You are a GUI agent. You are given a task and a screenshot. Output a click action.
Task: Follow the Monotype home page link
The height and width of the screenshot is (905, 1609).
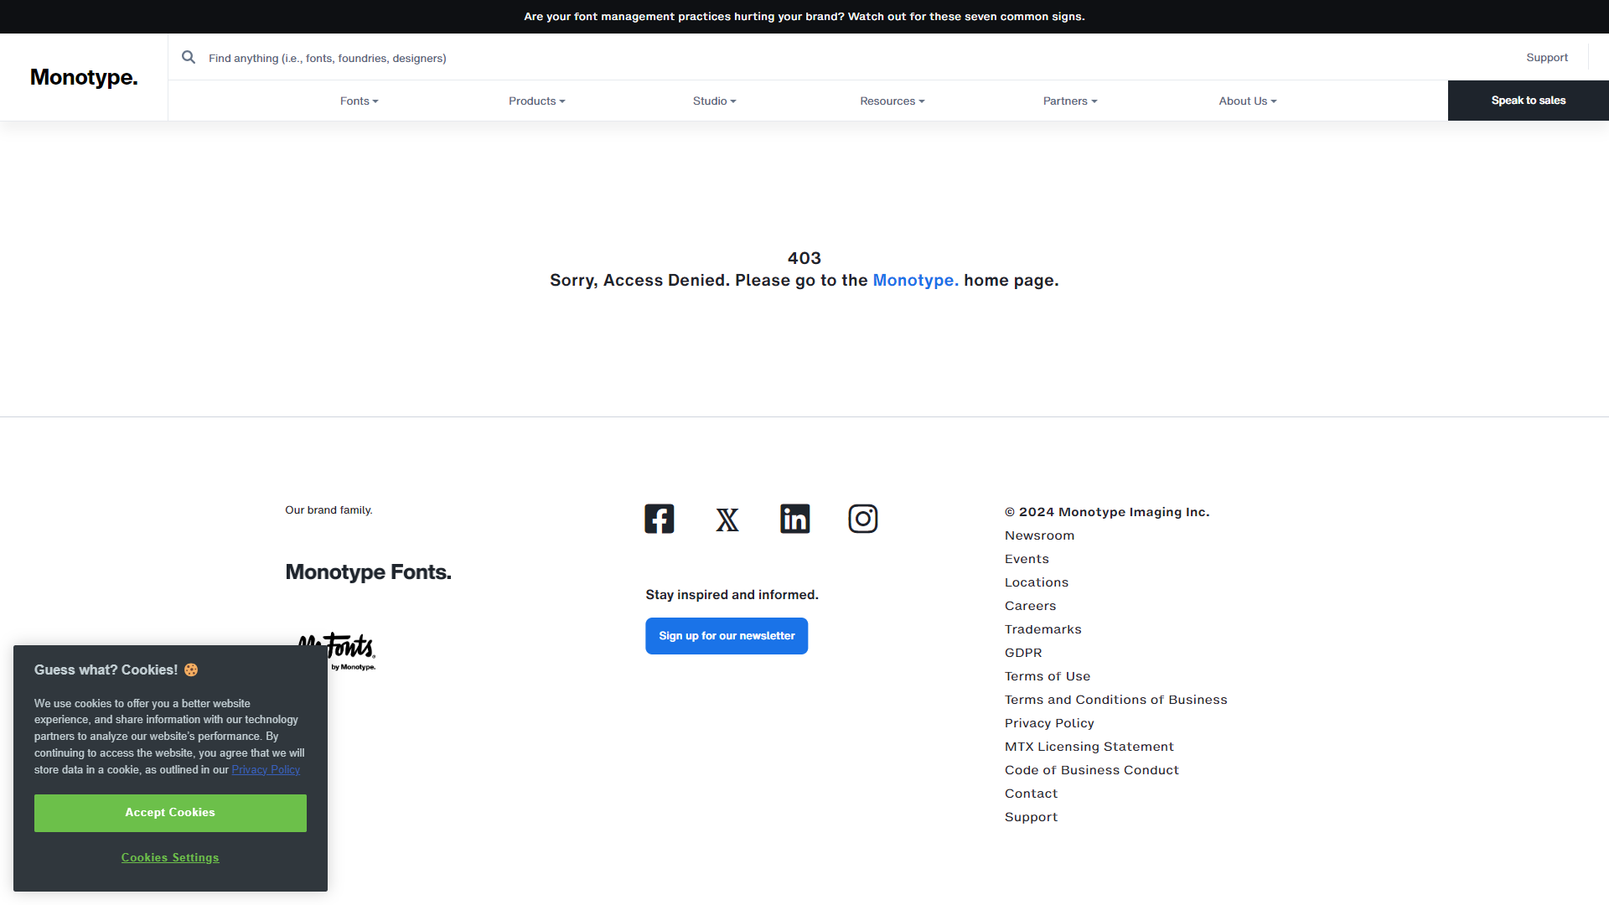(915, 280)
